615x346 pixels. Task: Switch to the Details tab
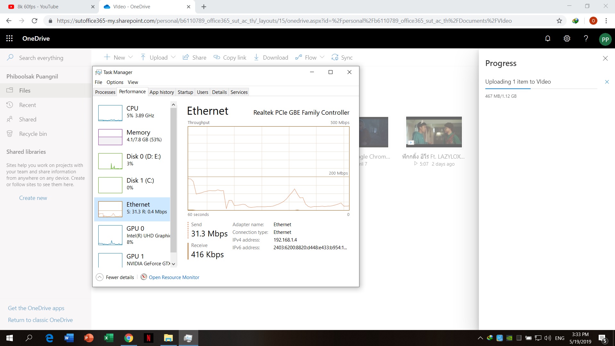tap(219, 92)
